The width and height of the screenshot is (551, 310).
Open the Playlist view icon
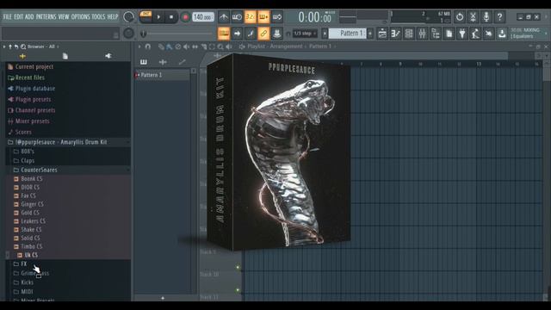(382, 34)
